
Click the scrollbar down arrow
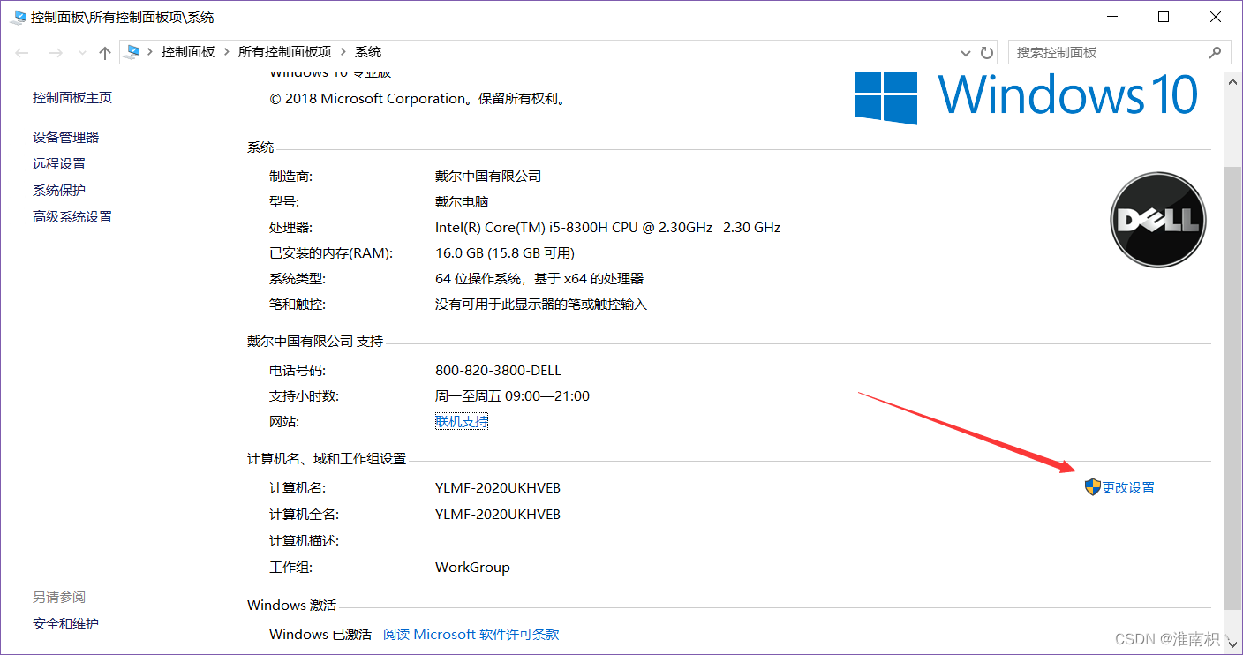pos(1233,644)
